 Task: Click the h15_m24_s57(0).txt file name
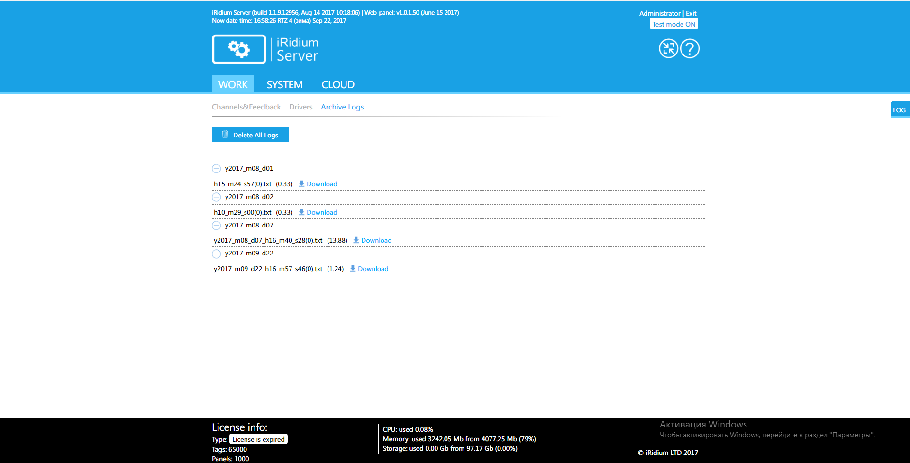click(x=243, y=184)
